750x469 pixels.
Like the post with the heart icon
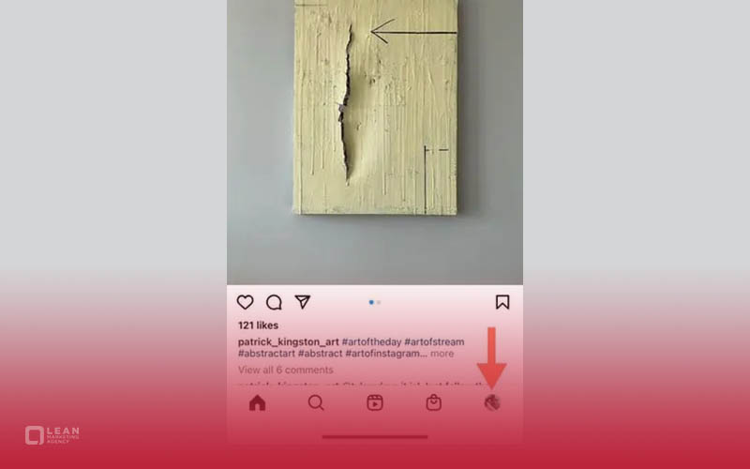coord(245,302)
